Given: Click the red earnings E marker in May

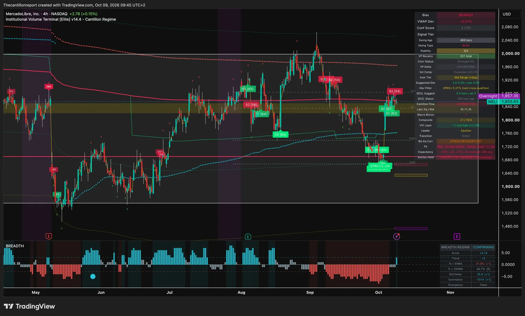Looking at the screenshot, I should 49,236.
